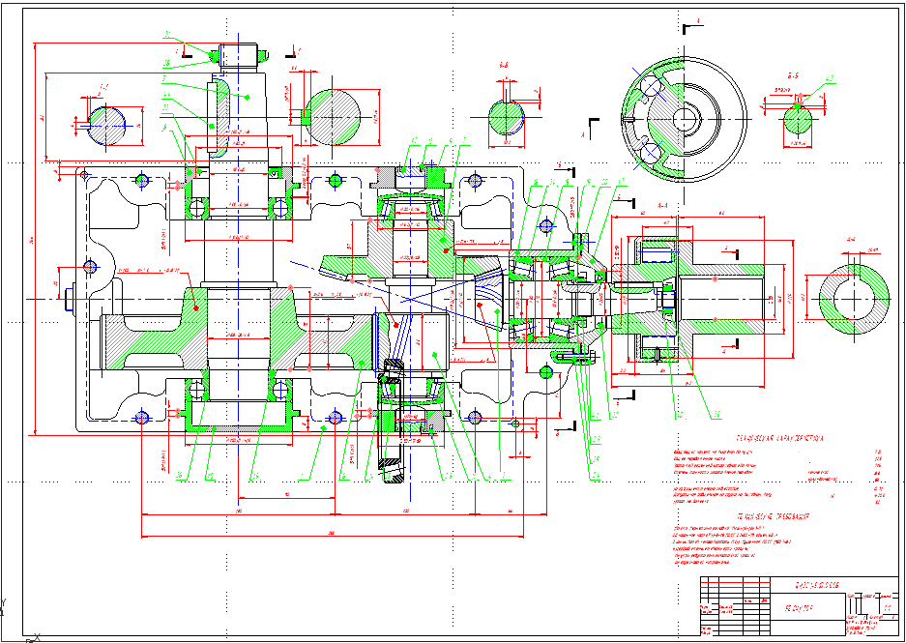Select the bottom-left bolt hole in housing

pyautogui.click(x=142, y=418)
